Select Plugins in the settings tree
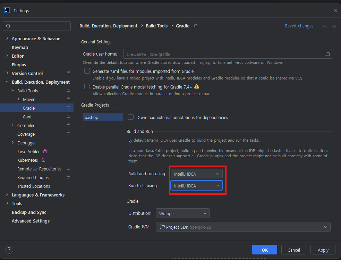Screen dimensions: 341x260 (x=19, y=65)
